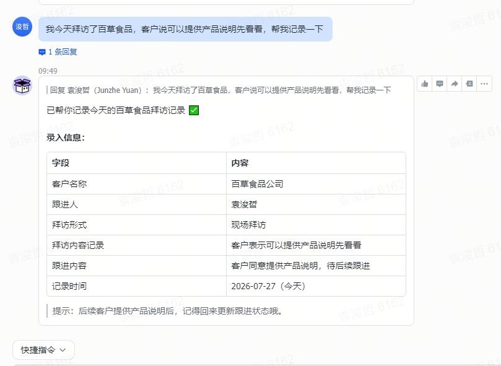Viewport: 501px width, 366px height.
Task: Open reply thread via speech bubble icon
Action: [x=440, y=84]
